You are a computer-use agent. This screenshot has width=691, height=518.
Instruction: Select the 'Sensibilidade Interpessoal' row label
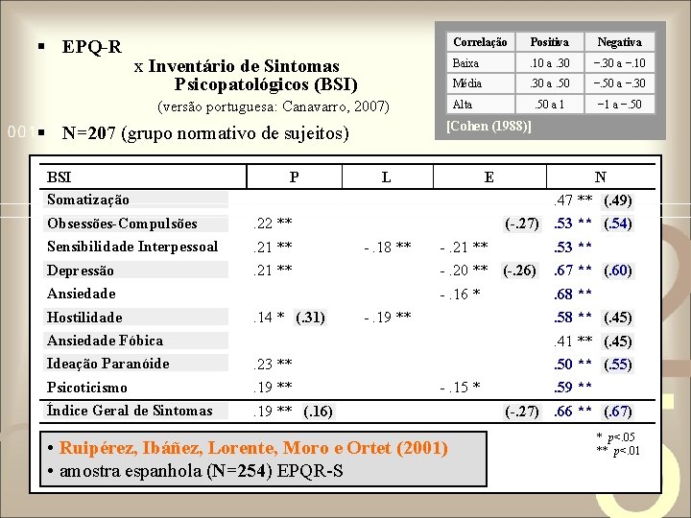pyautogui.click(x=132, y=247)
